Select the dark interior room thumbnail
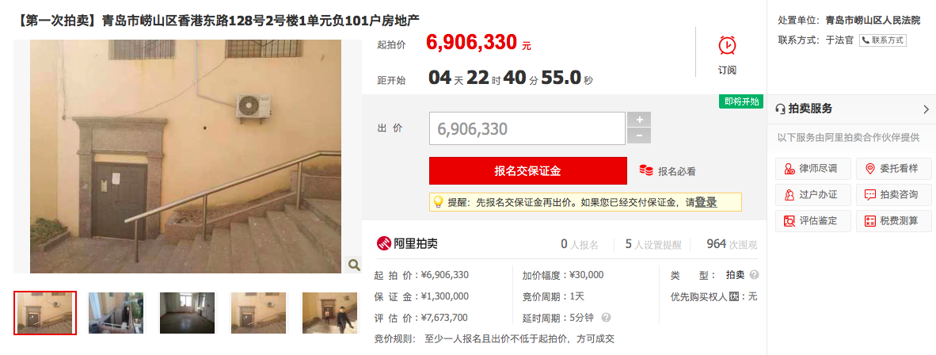The image size is (936, 355). click(x=187, y=313)
